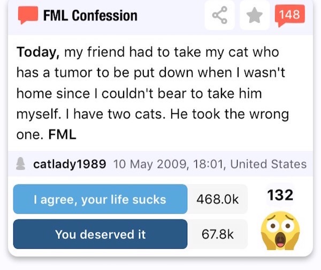
Task: Click the share icon
Action: [220, 15]
